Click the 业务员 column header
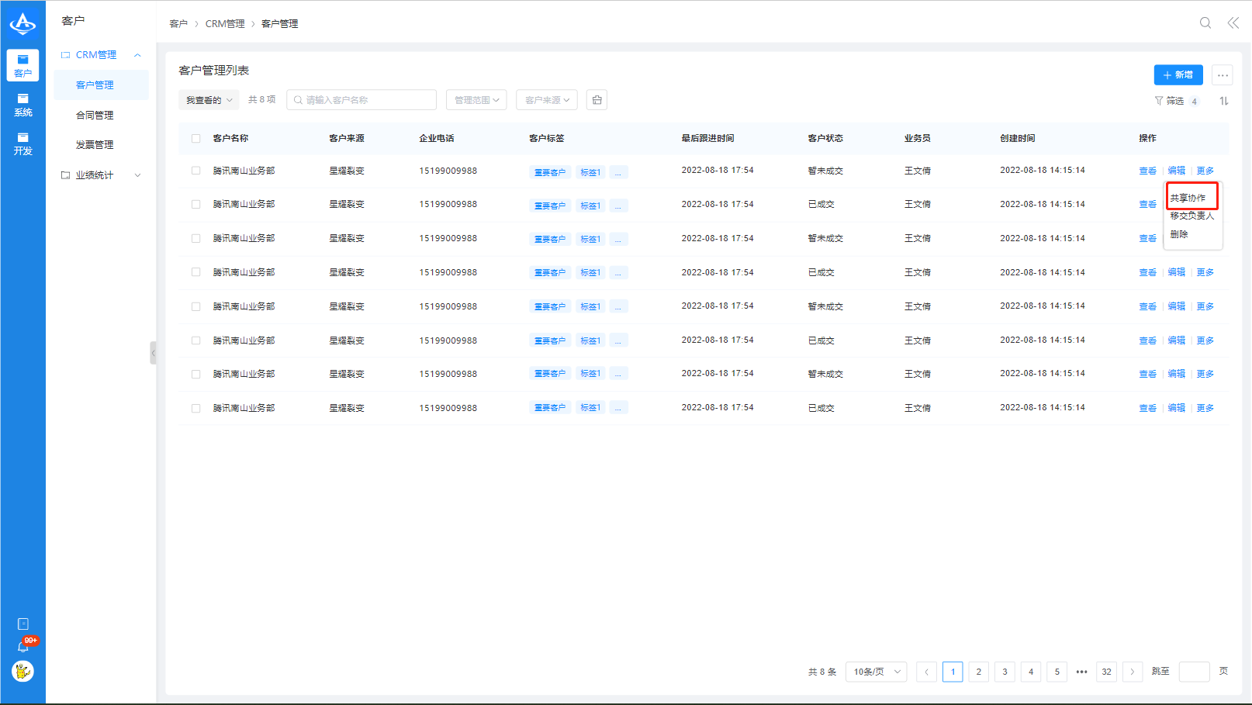Screen dimensions: 1252x705 pyautogui.click(x=917, y=138)
